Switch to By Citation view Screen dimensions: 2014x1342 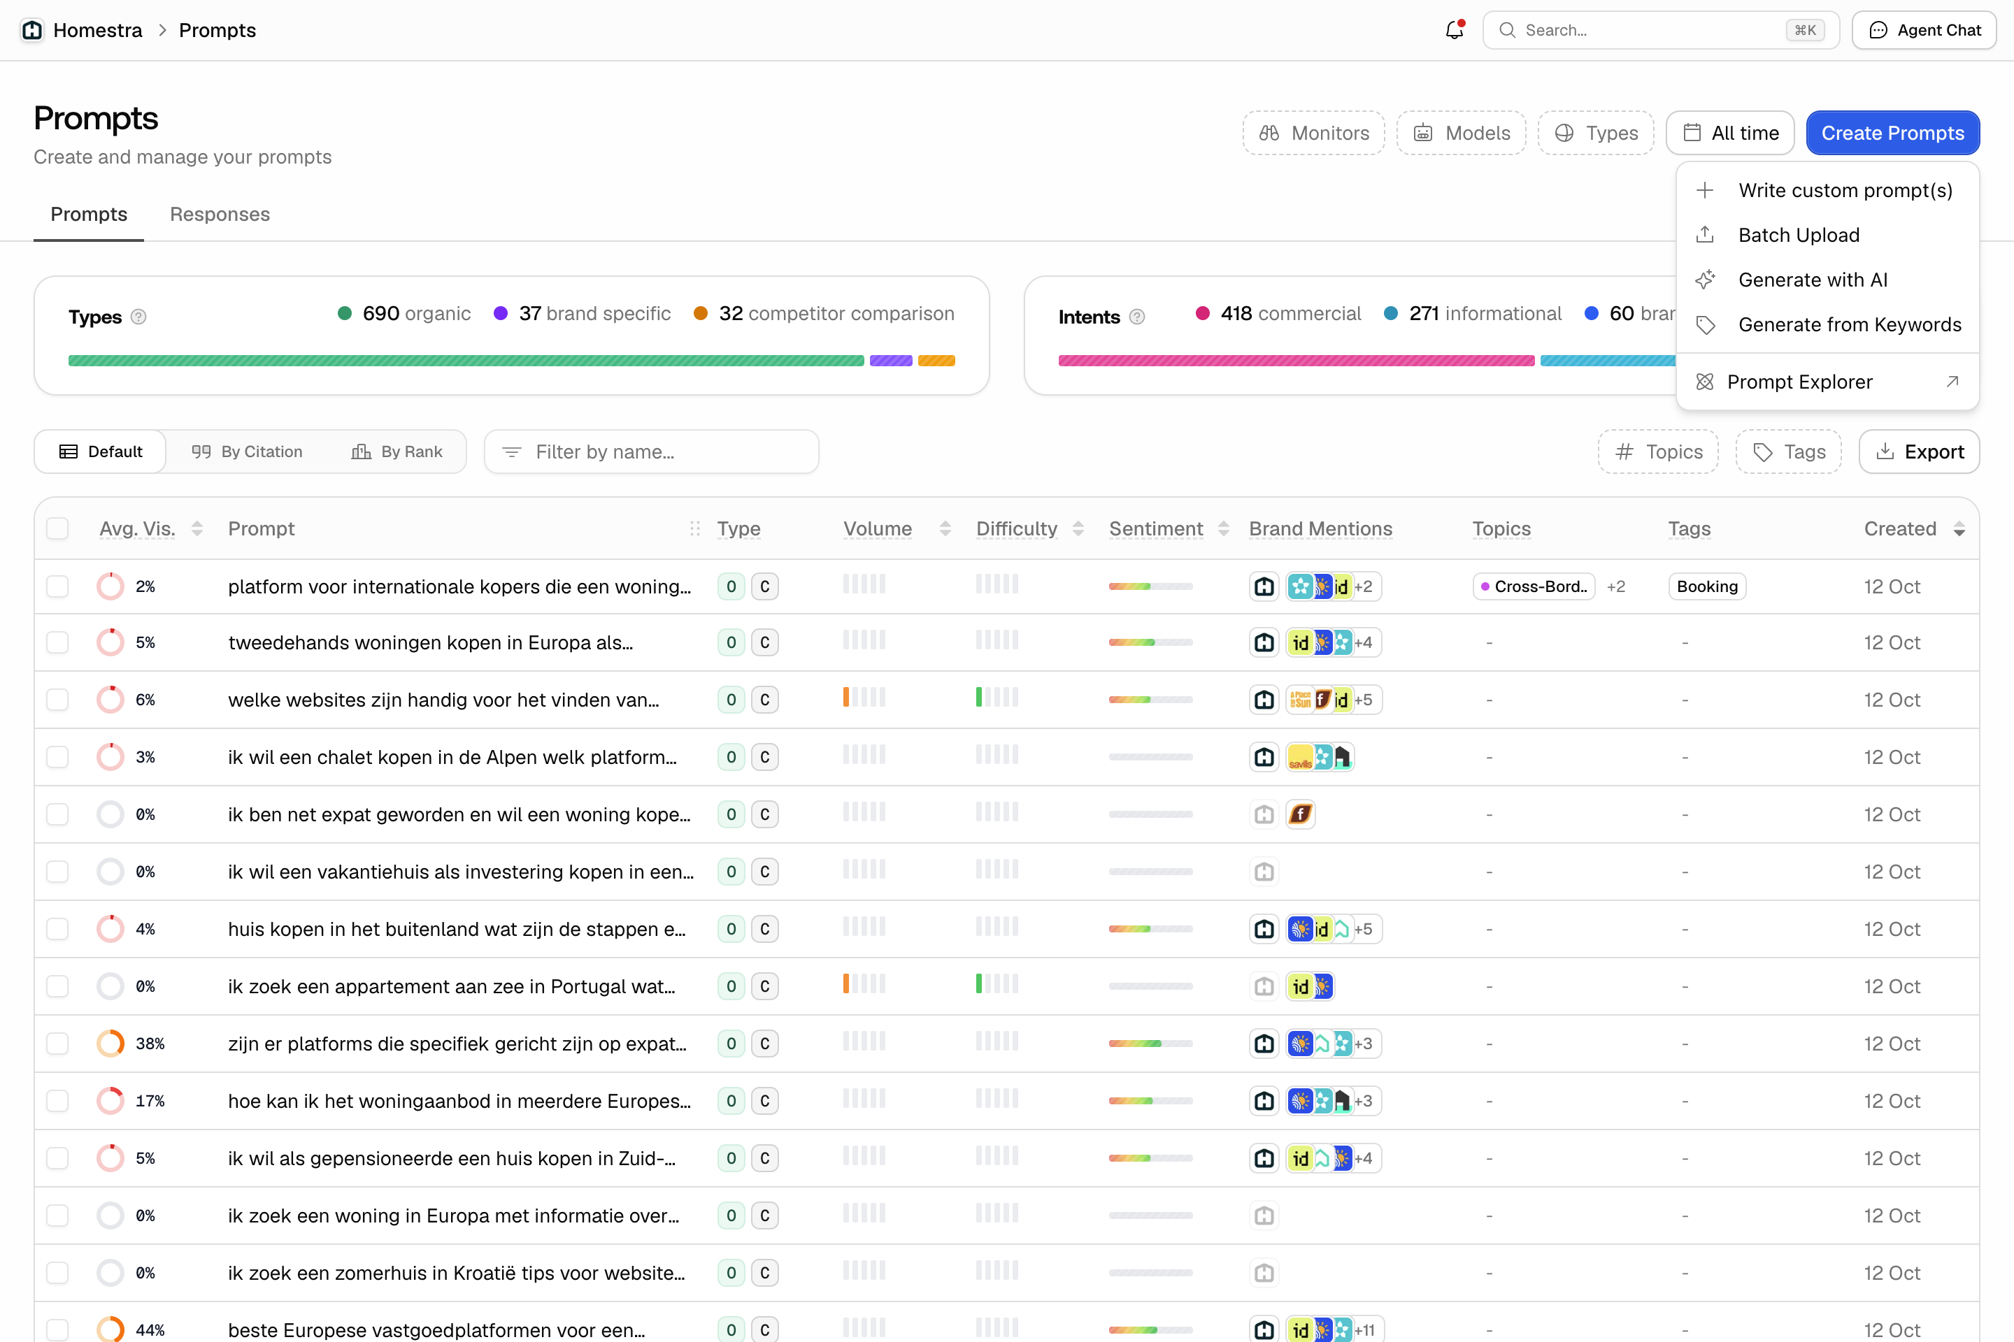247,452
